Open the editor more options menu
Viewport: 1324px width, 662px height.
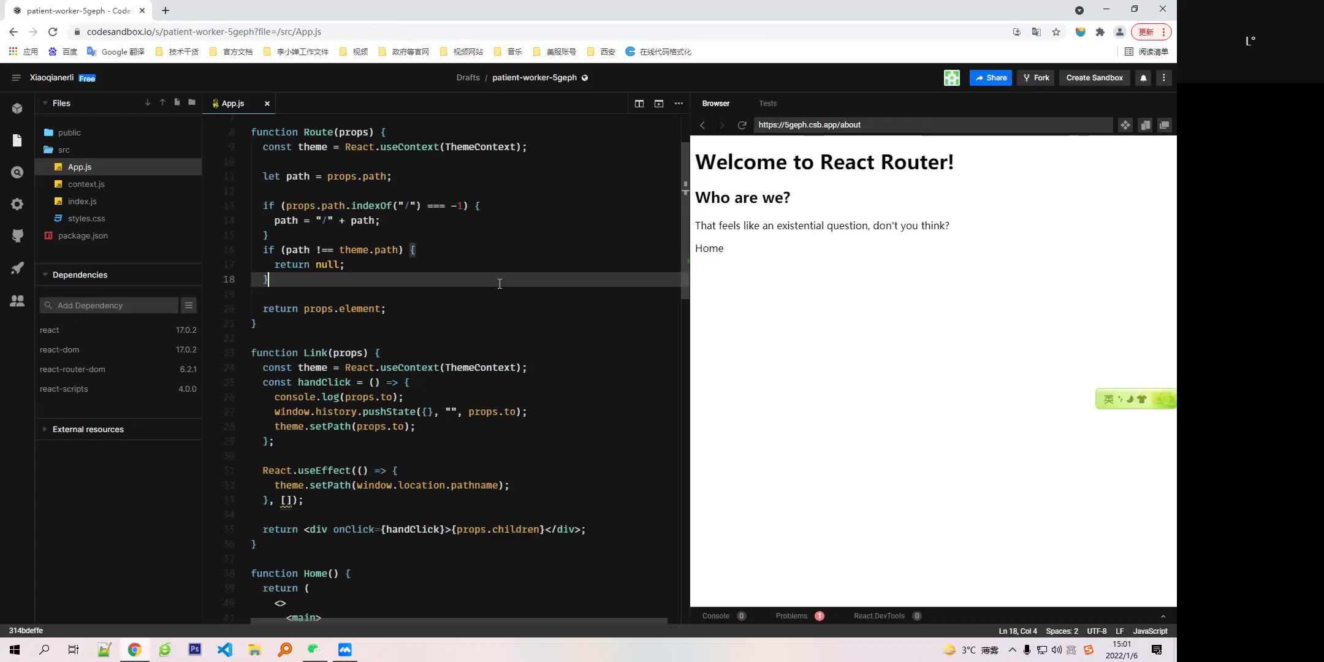coord(679,104)
